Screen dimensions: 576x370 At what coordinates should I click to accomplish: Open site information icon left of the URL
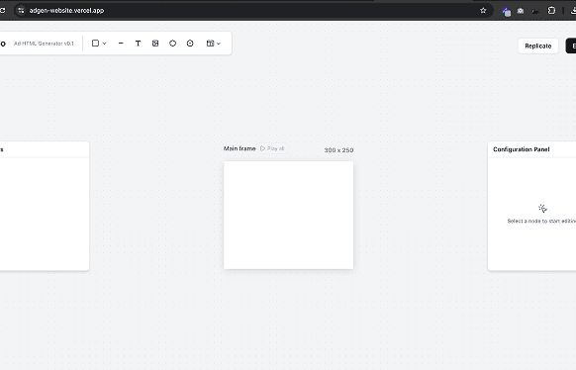point(21,10)
